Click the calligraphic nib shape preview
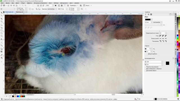This screenshot has height=101, width=180. [x=167, y=63]
